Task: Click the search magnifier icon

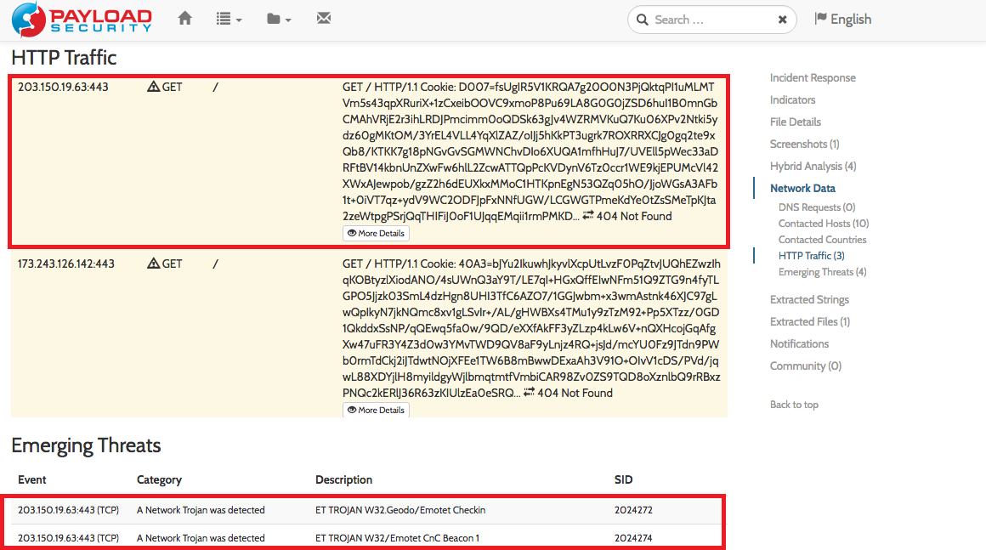Action: pos(641,19)
